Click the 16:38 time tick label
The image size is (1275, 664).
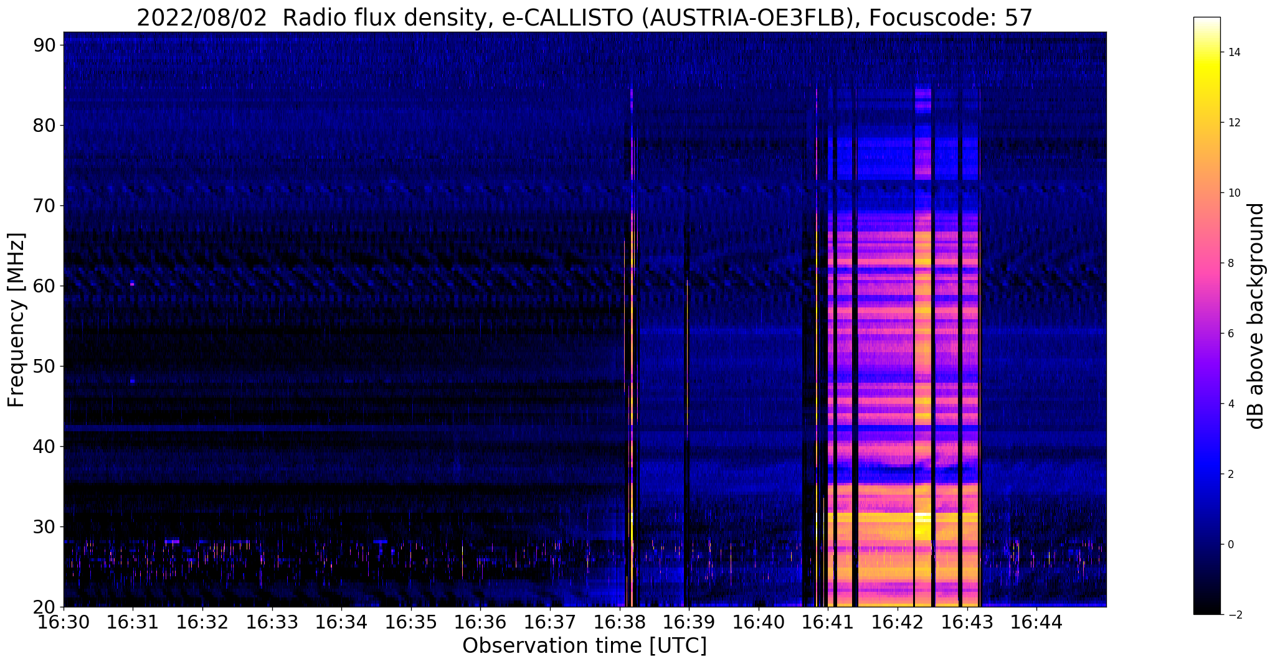(x=619, y=621)
